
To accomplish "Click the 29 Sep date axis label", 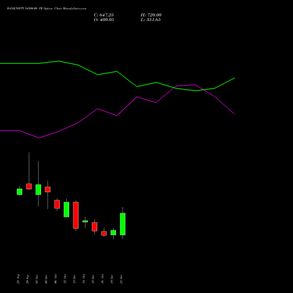I will (28, 279).
